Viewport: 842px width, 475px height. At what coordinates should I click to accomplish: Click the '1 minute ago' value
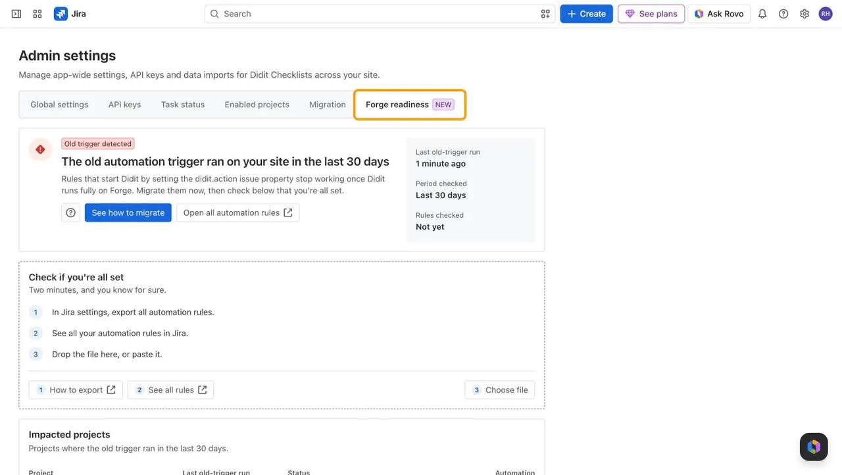[x=441, y=163]
